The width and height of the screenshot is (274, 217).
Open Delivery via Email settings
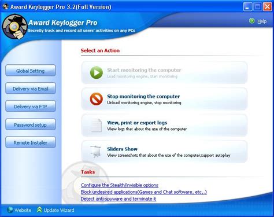pyautogui.click(x=31, y=89)
